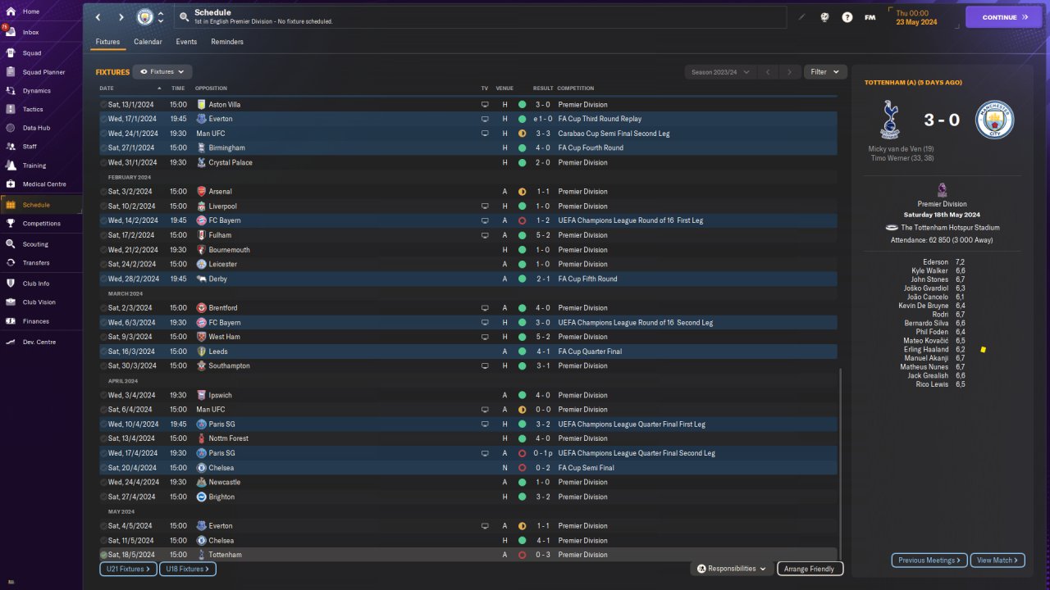The image size is (1050, 590).
Task: Open the help question mark icon
Action: click(847, 17)
